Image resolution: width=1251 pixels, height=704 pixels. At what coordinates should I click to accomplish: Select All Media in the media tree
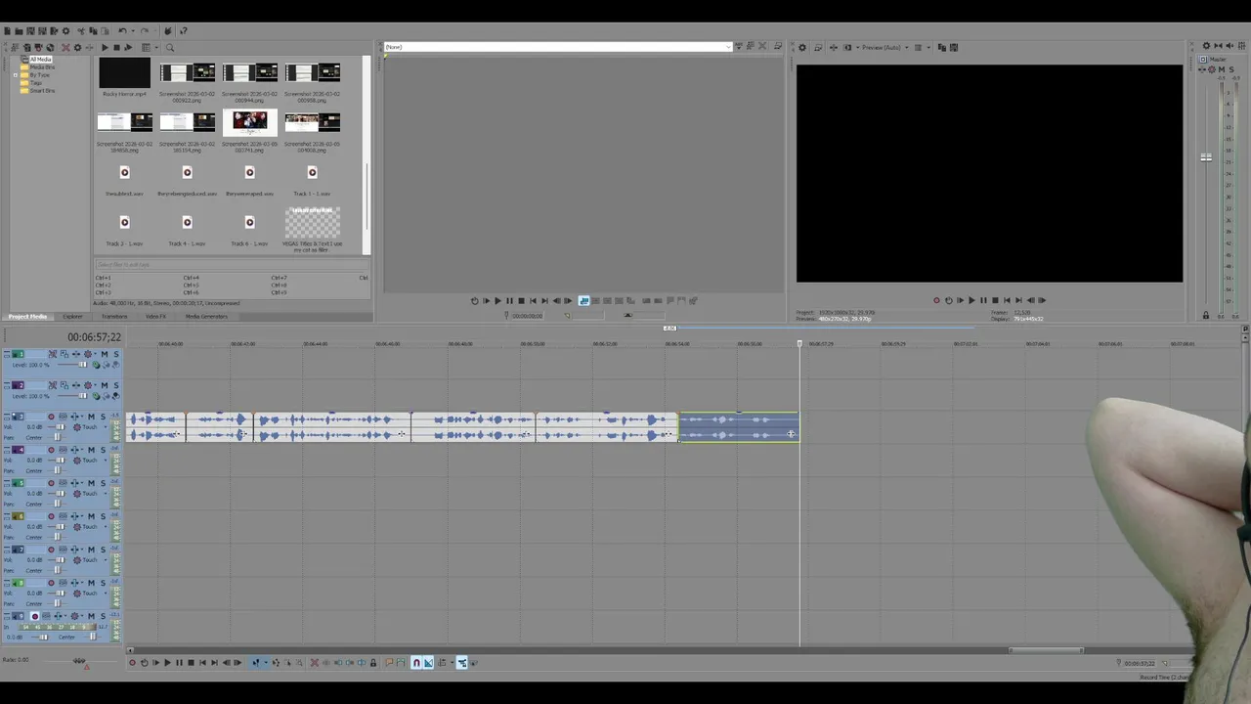click(x=40, y=60)
